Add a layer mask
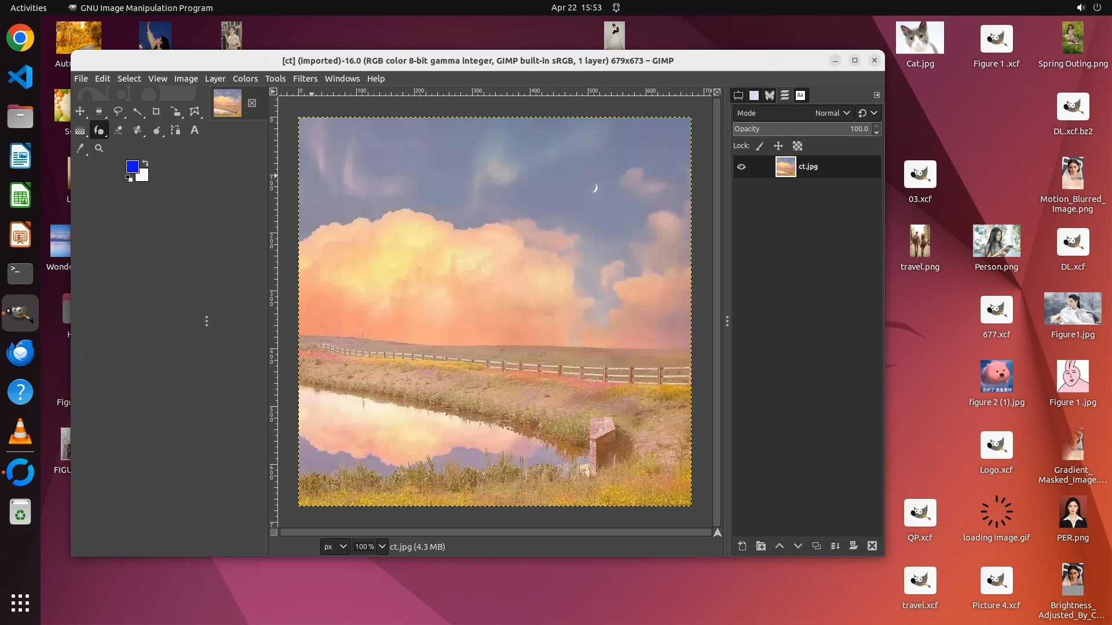 [853, 546]
